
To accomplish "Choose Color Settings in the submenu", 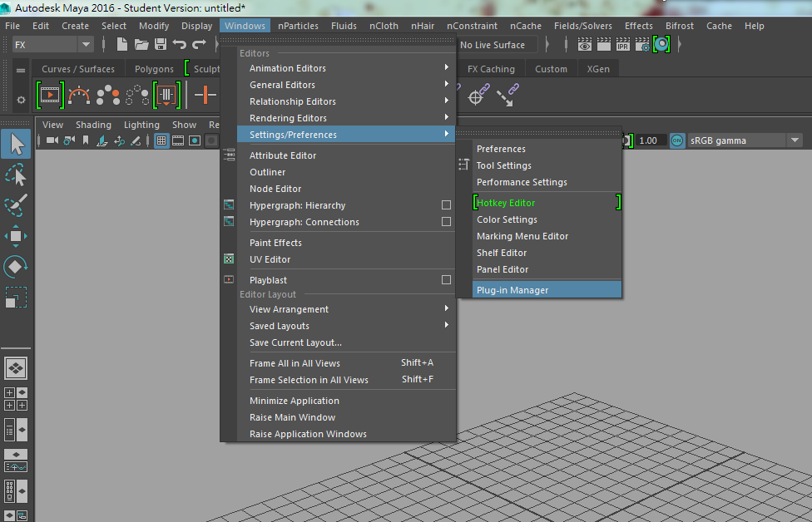I will tap(547, 219).
